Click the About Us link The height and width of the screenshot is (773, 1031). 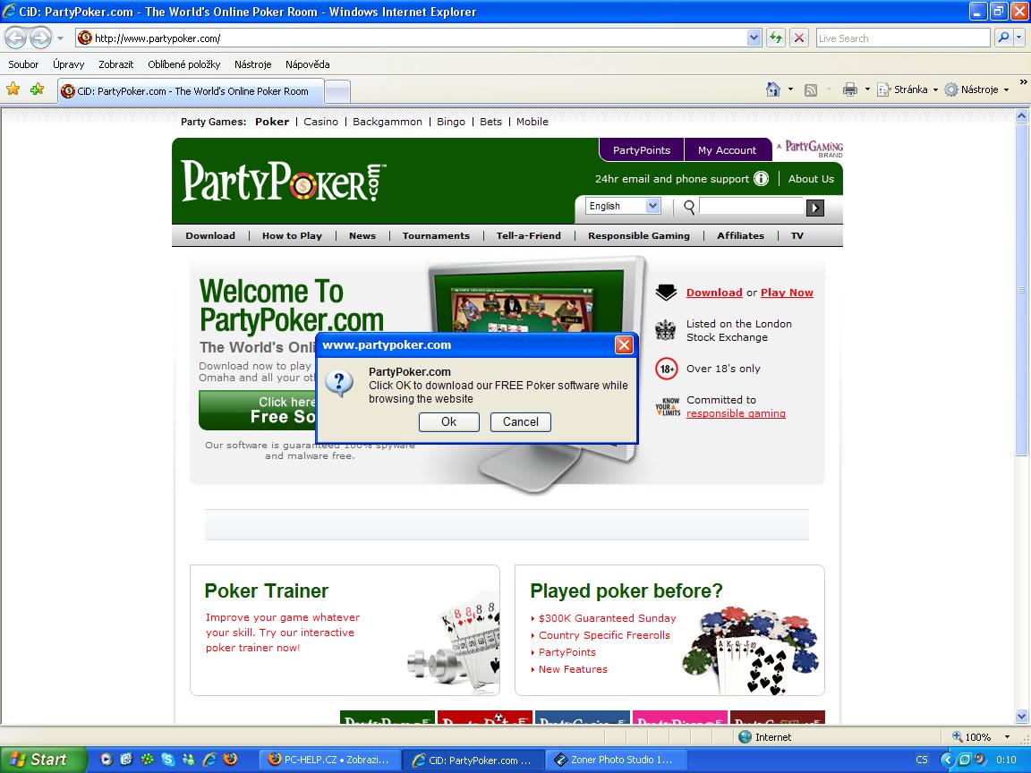811,179
